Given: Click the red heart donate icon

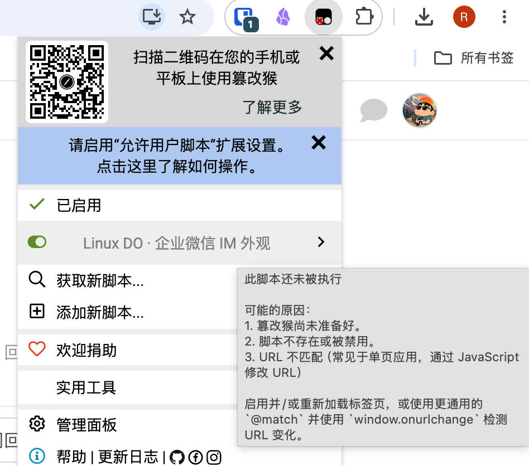Looking at the screenshot, I should (37, 349).
